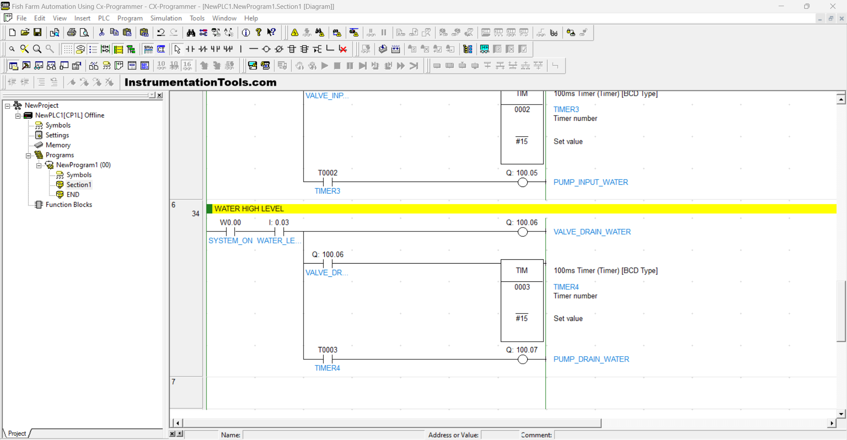The image size is (847, 440).
Task: Click scroll down arrow of diagram
Action: [x=841, y=414]
